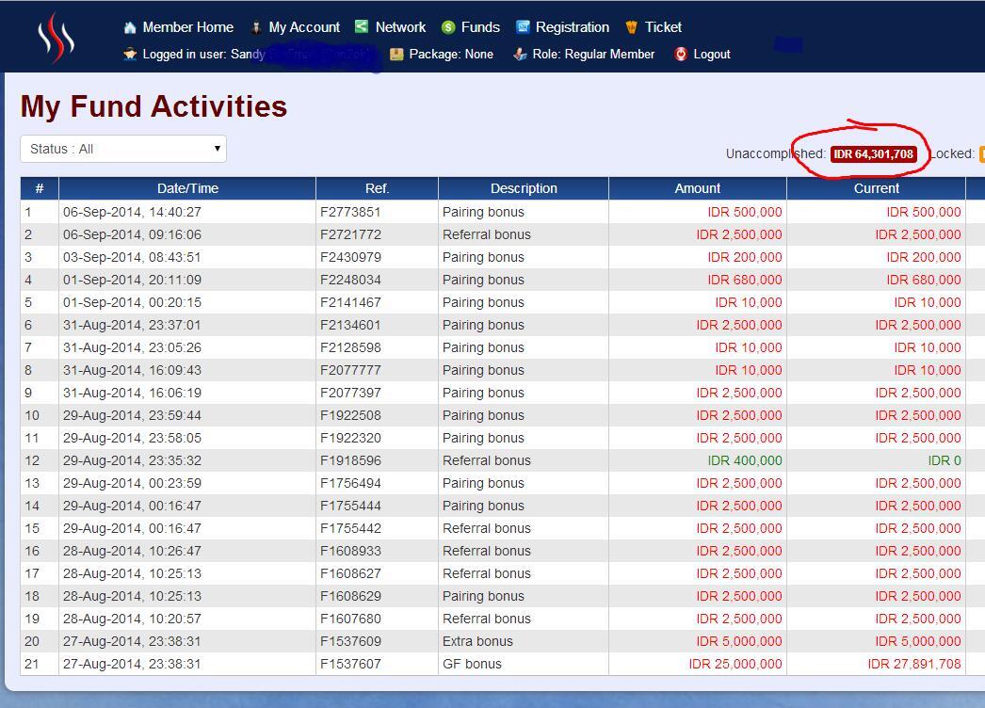The height and width of the screenshot is (708, 985).
Task: Click the Role member icon
Action: [520, 54]
